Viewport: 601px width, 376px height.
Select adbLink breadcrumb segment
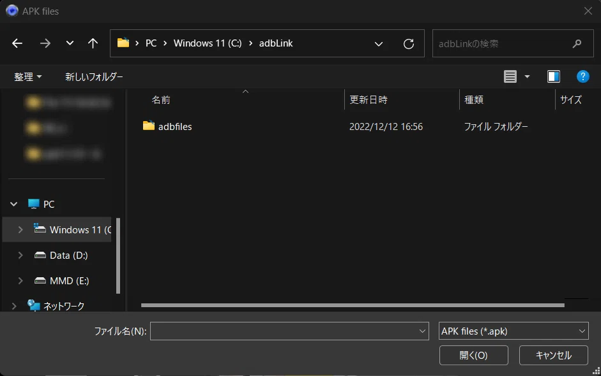coord(275,43)
